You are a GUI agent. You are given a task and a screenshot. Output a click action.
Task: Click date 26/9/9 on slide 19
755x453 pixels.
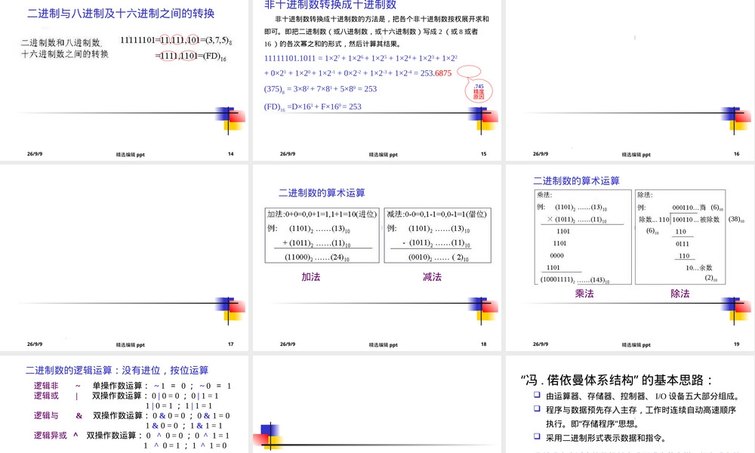(x=541, y=344)
